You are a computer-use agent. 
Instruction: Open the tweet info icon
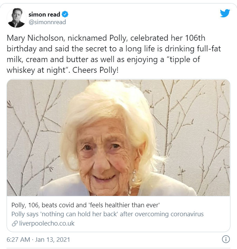226,239
